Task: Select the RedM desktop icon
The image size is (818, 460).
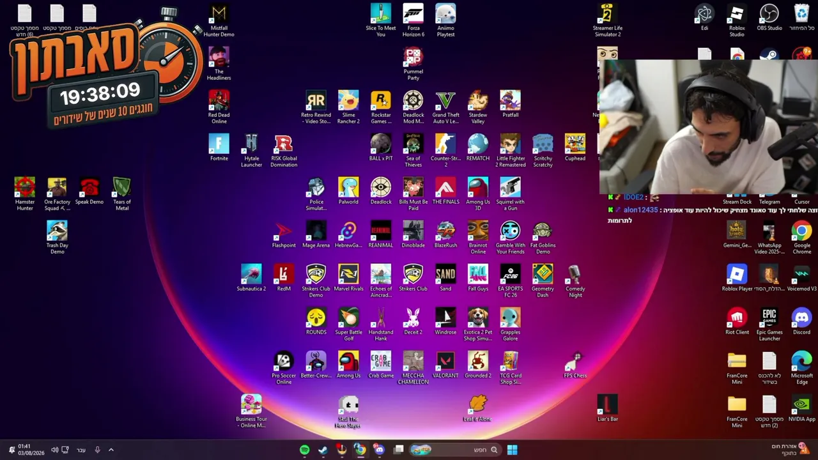Action: tap(284, 279)
